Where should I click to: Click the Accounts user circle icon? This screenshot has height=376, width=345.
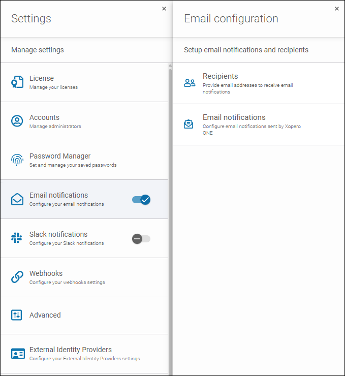click(x=17, y=121)
